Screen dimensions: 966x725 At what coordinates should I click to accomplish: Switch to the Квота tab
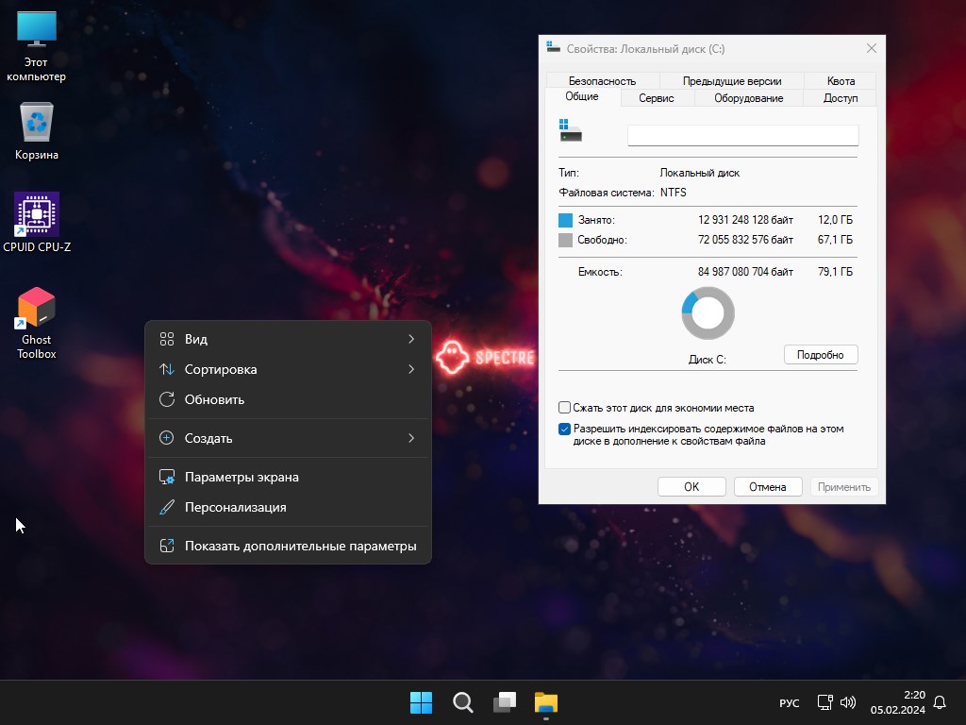(841, 81)
